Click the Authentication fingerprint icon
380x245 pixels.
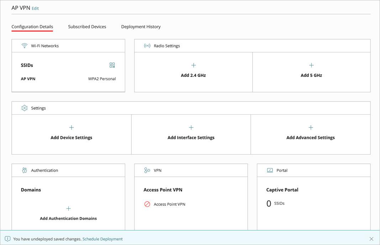pyautogui.click(x=24, y=170)
